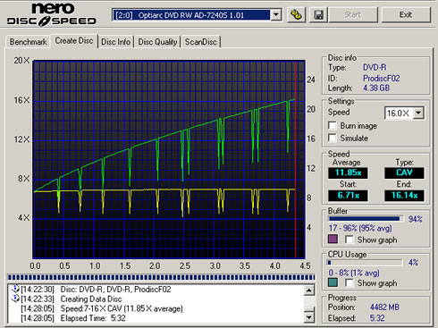Image resolution: width=438 pixels, height=328 pixels.
Task: Check Show graph under CPU Usage
Action: tap(350, 282)
